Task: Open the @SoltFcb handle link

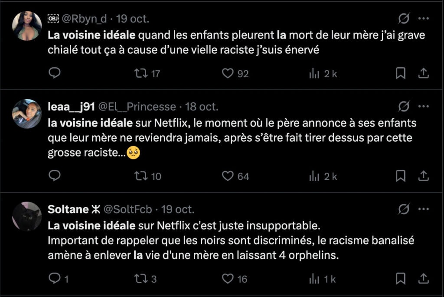Action: click(128, 209)
